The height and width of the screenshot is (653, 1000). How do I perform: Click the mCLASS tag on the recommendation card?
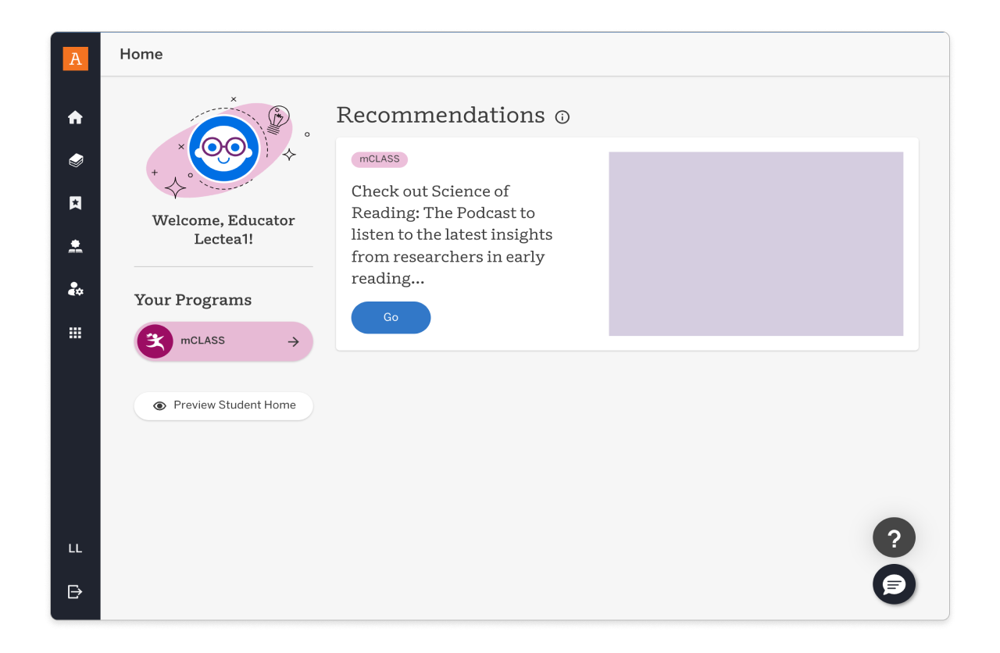point(379,159)
